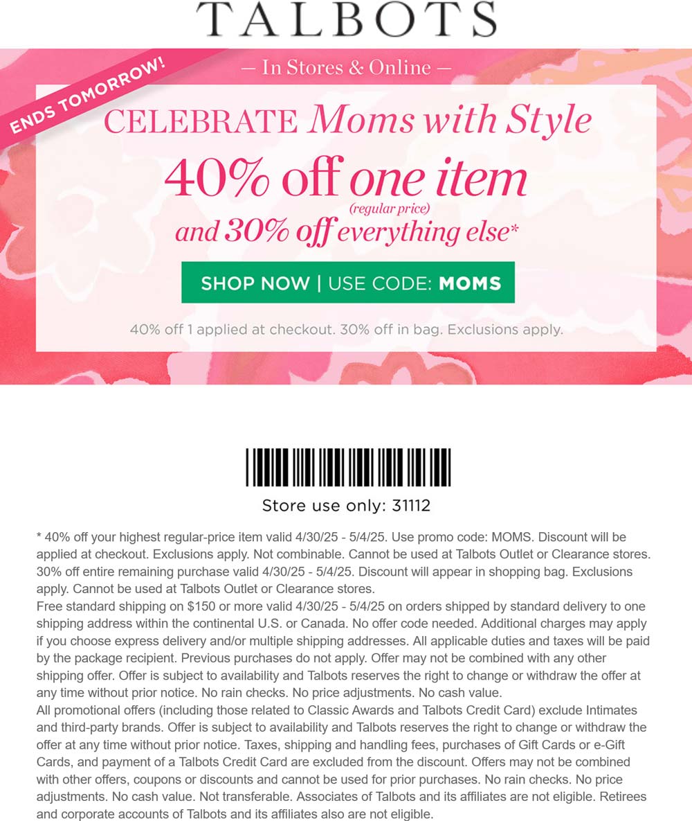The width and height of the screenshot is (692, 821).
Task: Click the ENDS TOMORROW corner ribbon
Action: click(88, 96)
